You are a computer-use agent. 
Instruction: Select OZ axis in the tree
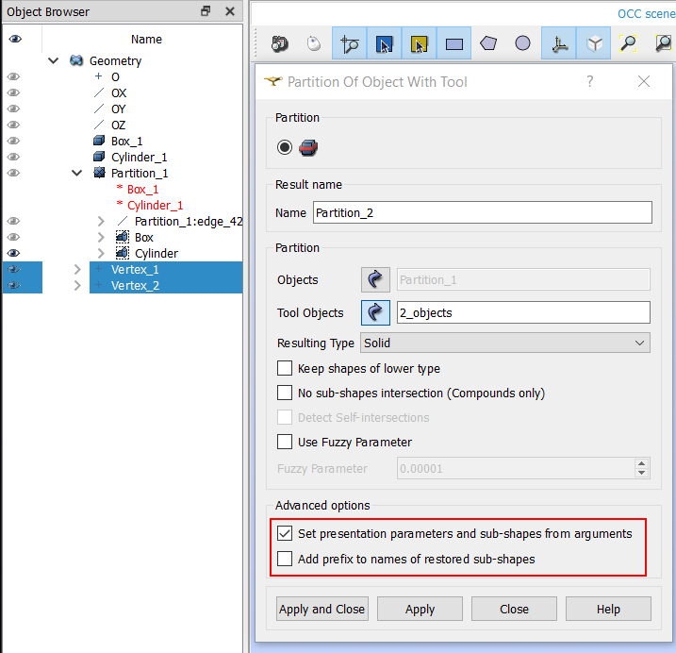118,125
